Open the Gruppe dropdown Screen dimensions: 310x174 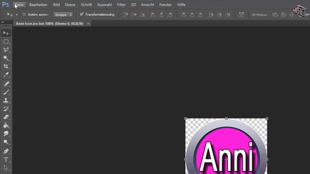(x=63, y=14)
